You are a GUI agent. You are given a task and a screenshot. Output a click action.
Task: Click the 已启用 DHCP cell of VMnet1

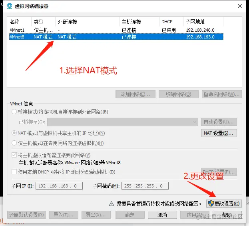[169, 30]
